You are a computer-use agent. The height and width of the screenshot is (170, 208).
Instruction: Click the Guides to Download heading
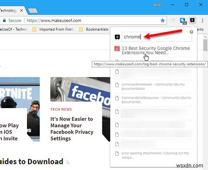click(32, 161)
